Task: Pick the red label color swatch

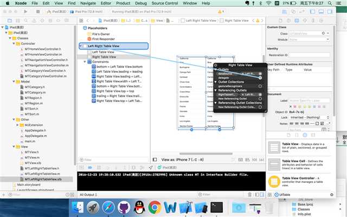Action: point(295,106)
